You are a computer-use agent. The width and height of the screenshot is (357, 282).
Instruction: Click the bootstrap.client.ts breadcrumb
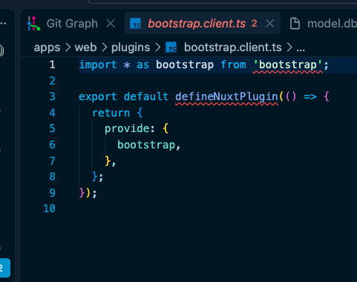pyautogui.click(x=233, y=47)
